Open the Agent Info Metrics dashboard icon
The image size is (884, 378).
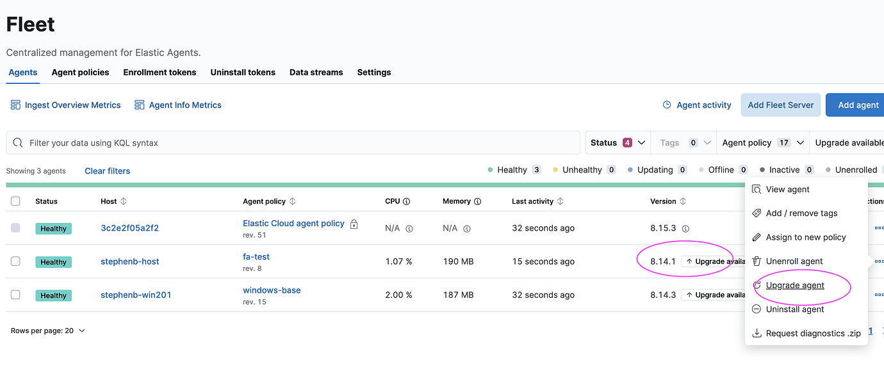(x=140, y=104)
